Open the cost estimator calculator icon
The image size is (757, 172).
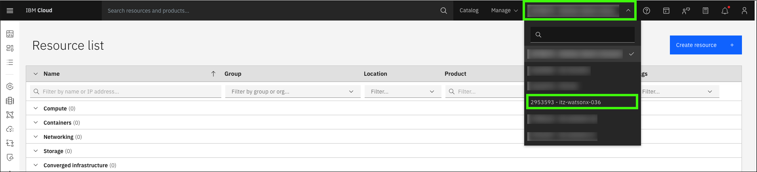(706, 11)
